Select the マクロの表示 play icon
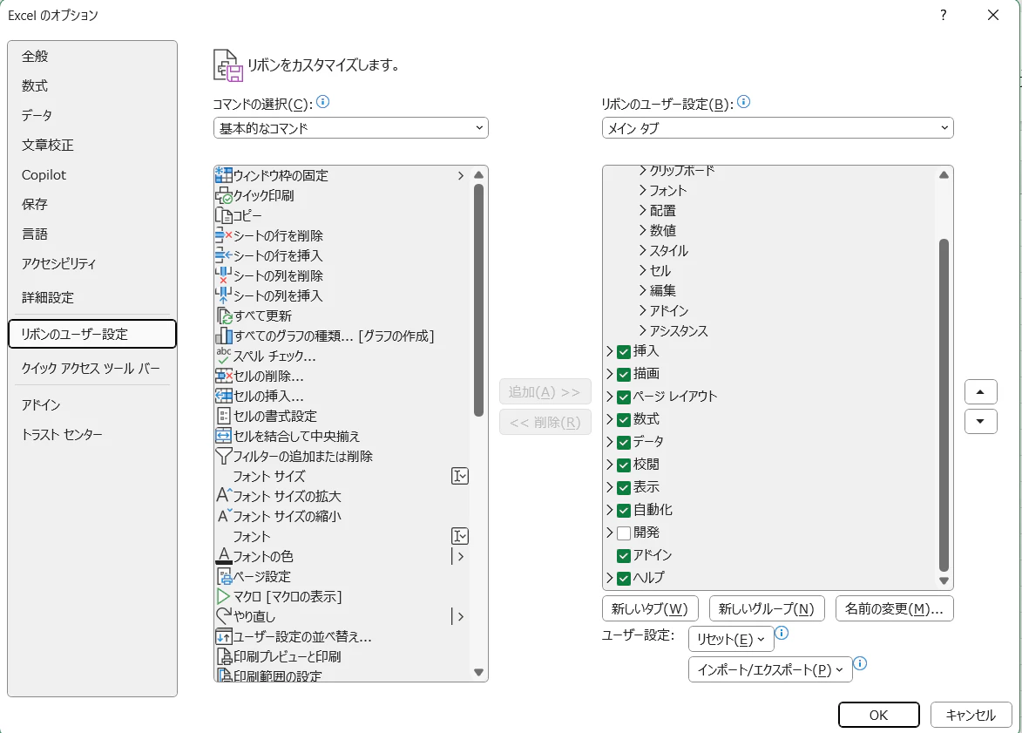Screen dimensions: 1022x733 [224, 596]
